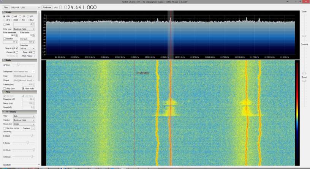
Task: Click the Filter bandwidth spinner arrows
Action: [x=17, y=35]
